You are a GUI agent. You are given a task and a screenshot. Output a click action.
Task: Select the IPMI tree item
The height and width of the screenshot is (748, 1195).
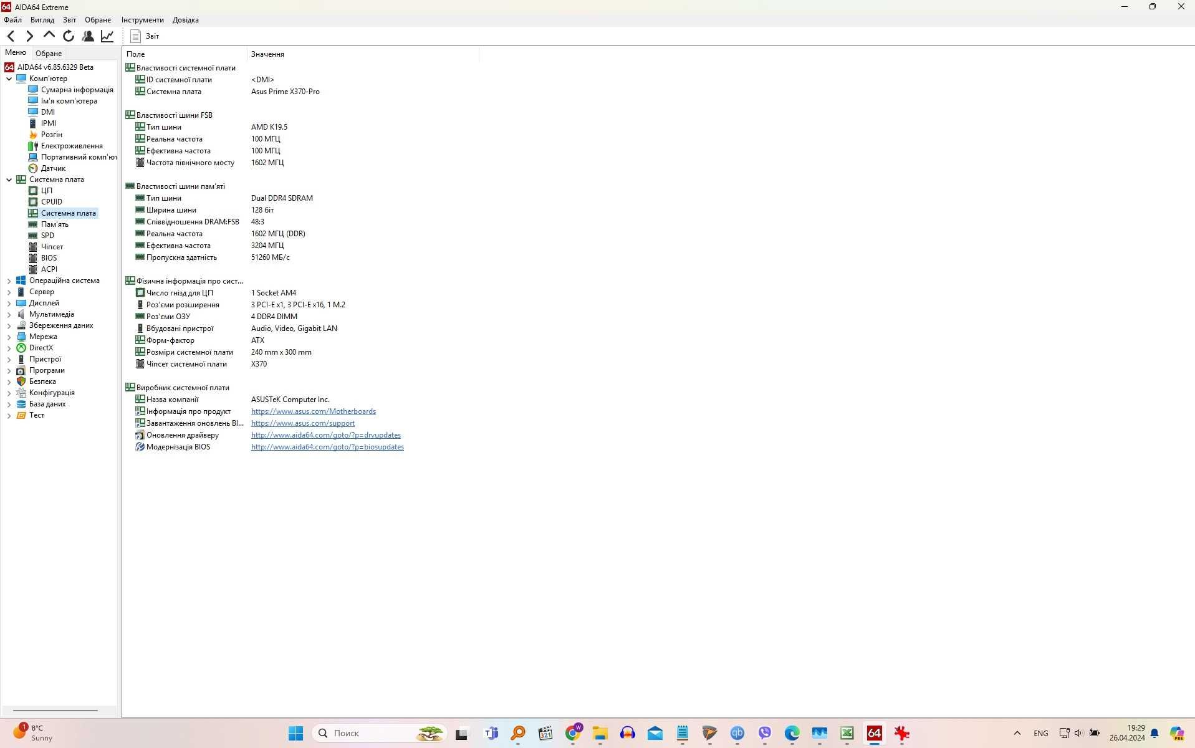(49, 123)
